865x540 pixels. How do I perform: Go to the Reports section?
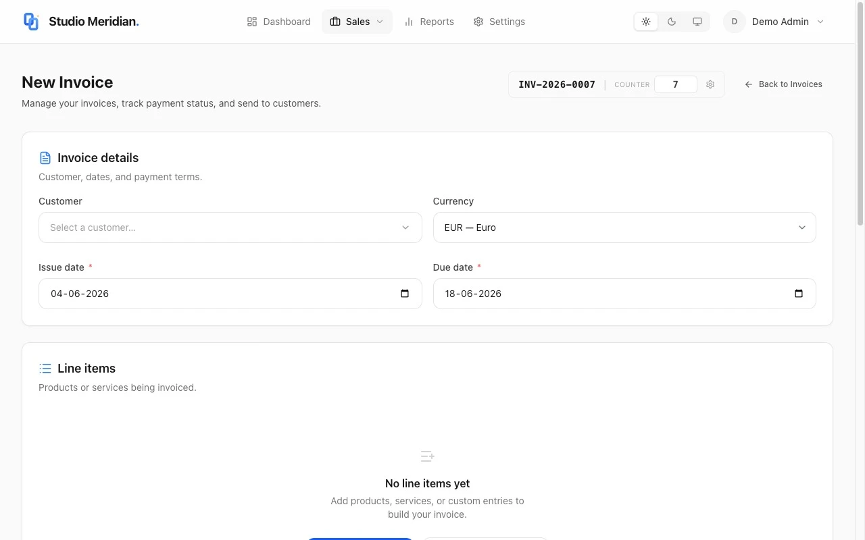click(x=428, y=22)
